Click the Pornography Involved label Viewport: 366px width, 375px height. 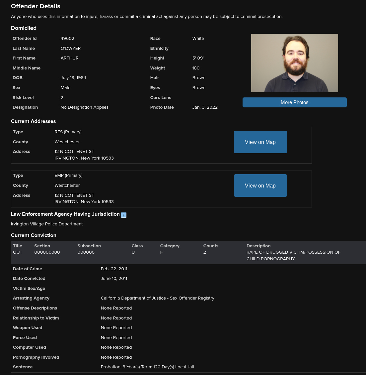[36, 357]
